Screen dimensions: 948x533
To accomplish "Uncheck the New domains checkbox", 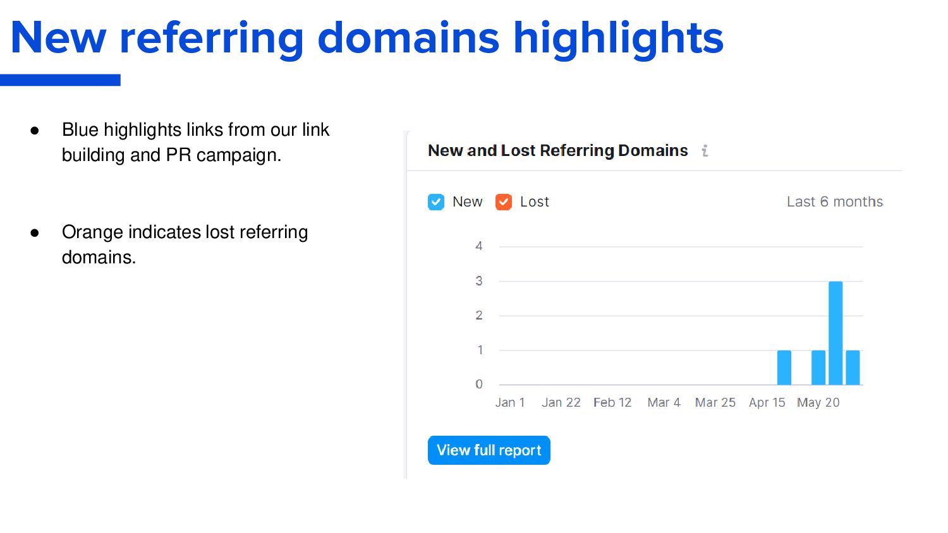I will coord(436,202).
